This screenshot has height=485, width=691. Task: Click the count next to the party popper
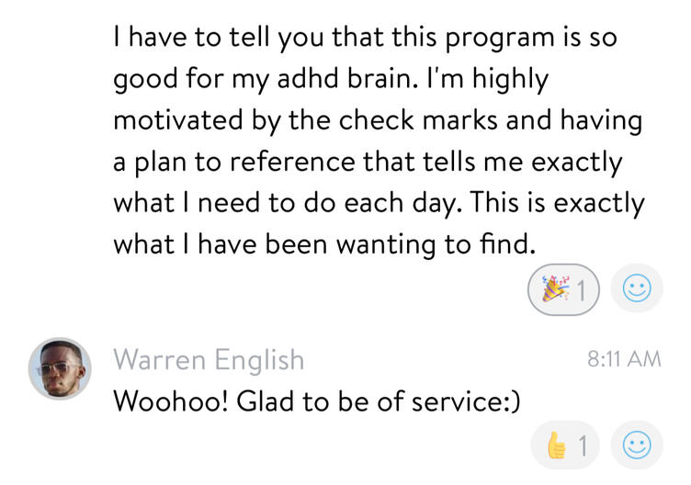[x=581, y=290]
